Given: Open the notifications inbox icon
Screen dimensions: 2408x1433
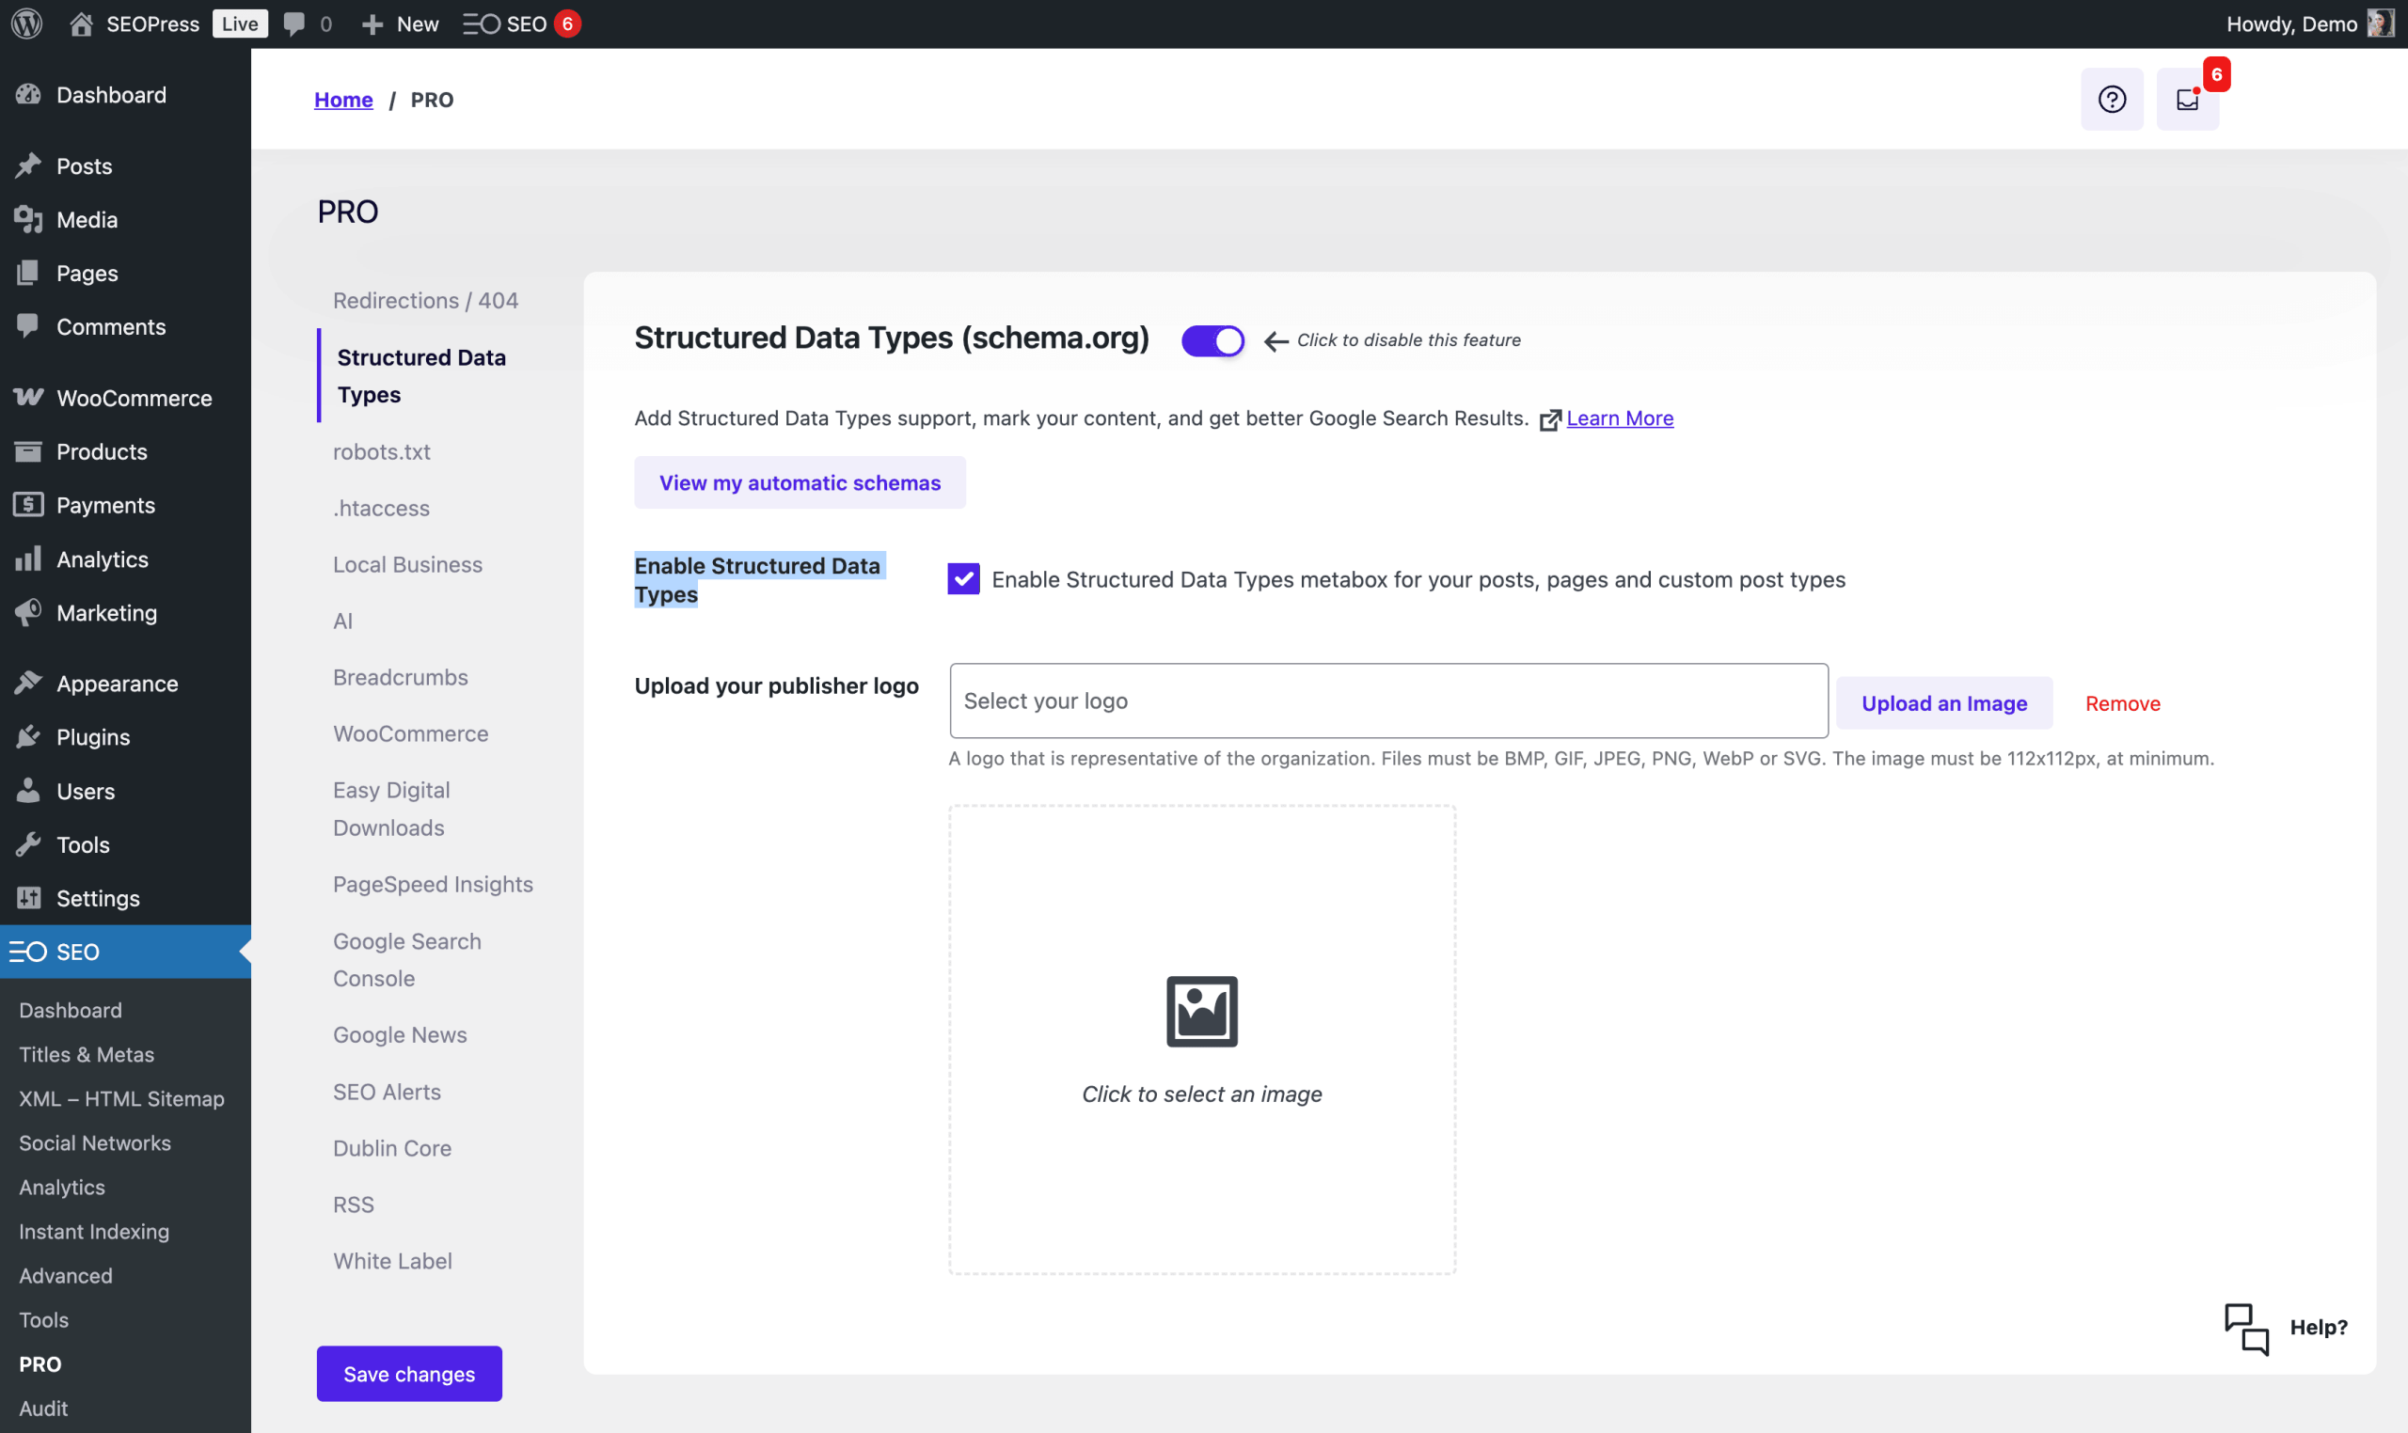Looking at the screenshot, I should (2187, 100).
